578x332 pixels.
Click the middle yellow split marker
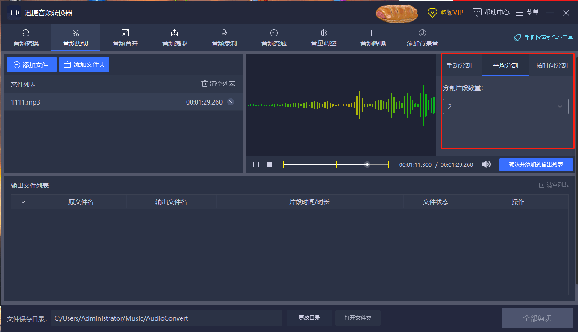click(336, 164)
